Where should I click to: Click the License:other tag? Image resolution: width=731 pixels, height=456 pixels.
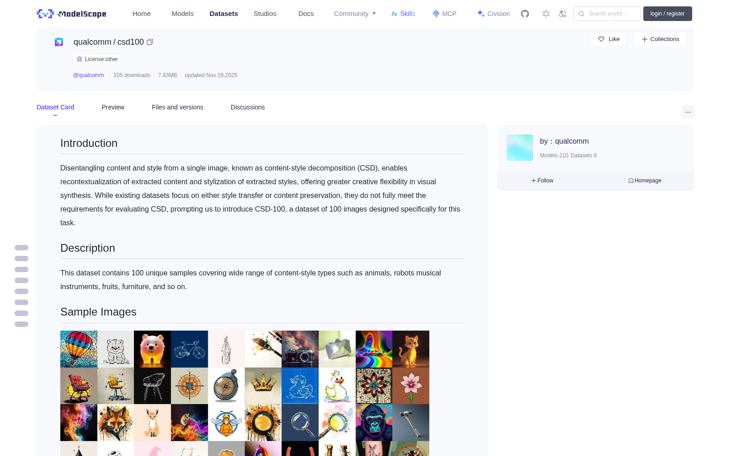97,59
